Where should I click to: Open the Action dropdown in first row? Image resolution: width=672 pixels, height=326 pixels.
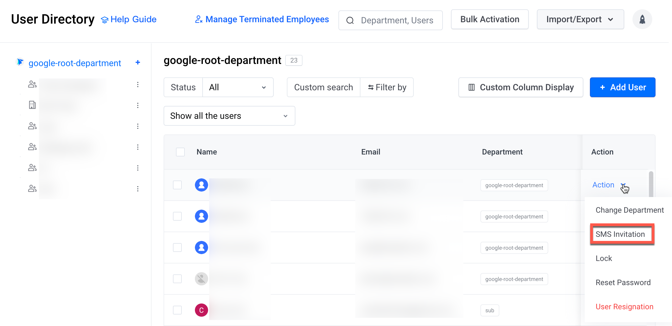pyautogui.click(x=609, y=185)
